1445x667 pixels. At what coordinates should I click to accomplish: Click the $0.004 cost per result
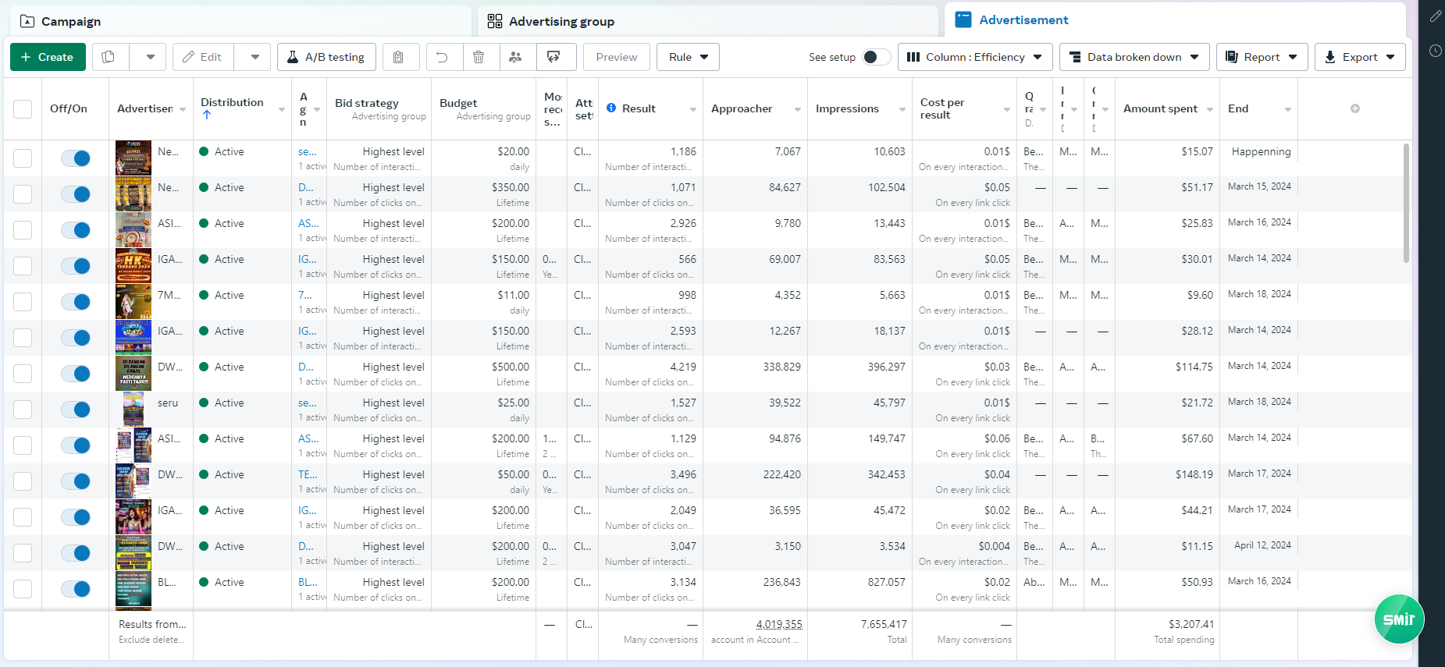[x=994, y=546]
